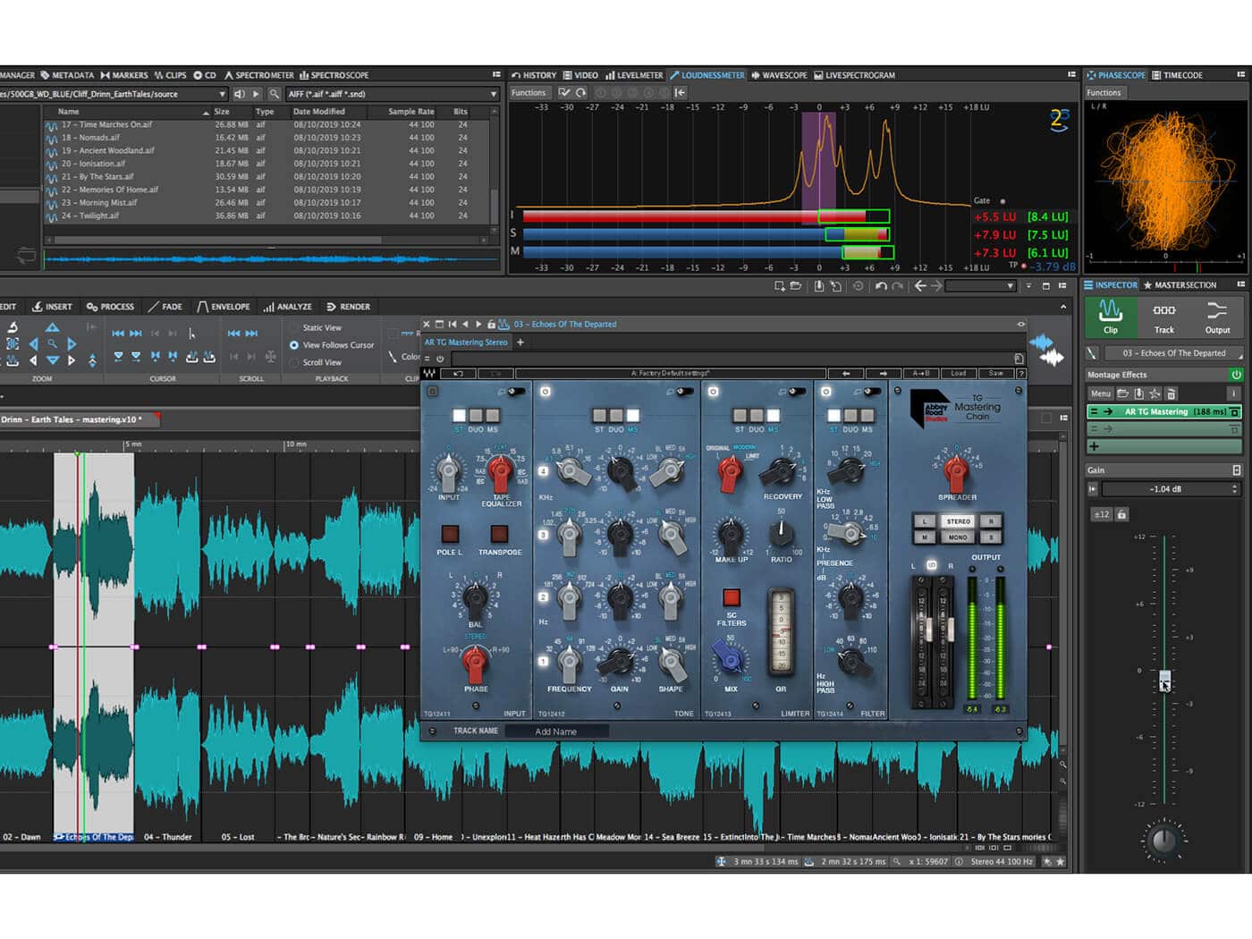Click the zoom magnifier icon in Zoom group

coord(53,343)
